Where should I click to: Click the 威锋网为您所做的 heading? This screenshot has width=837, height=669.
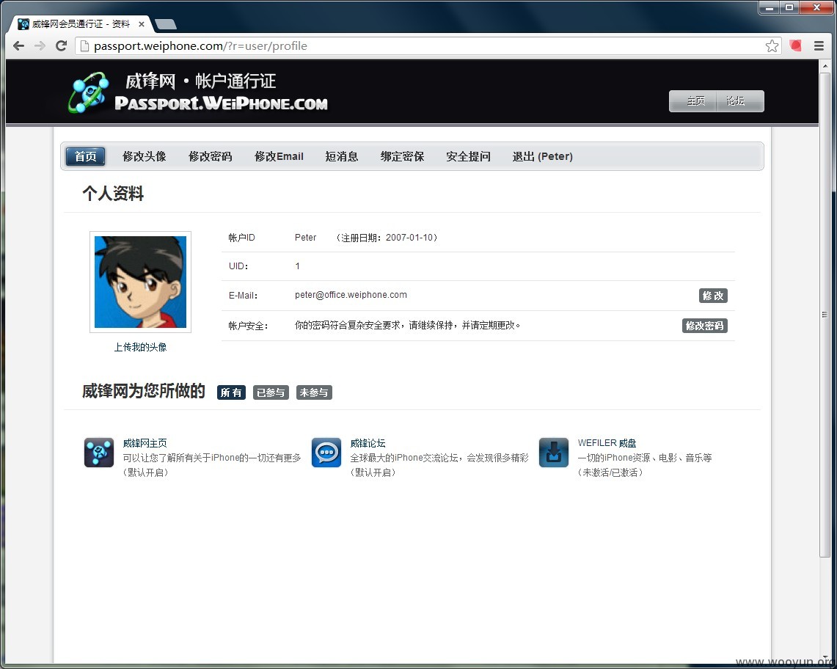(x=144, y=391)
